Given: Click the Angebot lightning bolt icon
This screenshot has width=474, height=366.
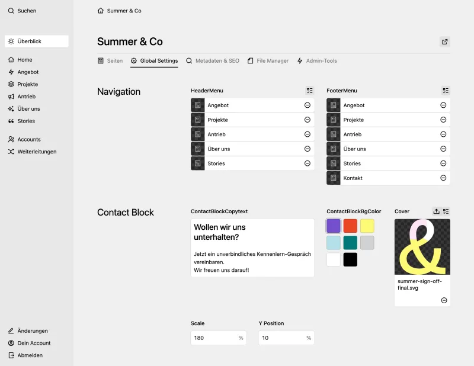Looking at the screenshot, I should [10, 72].
